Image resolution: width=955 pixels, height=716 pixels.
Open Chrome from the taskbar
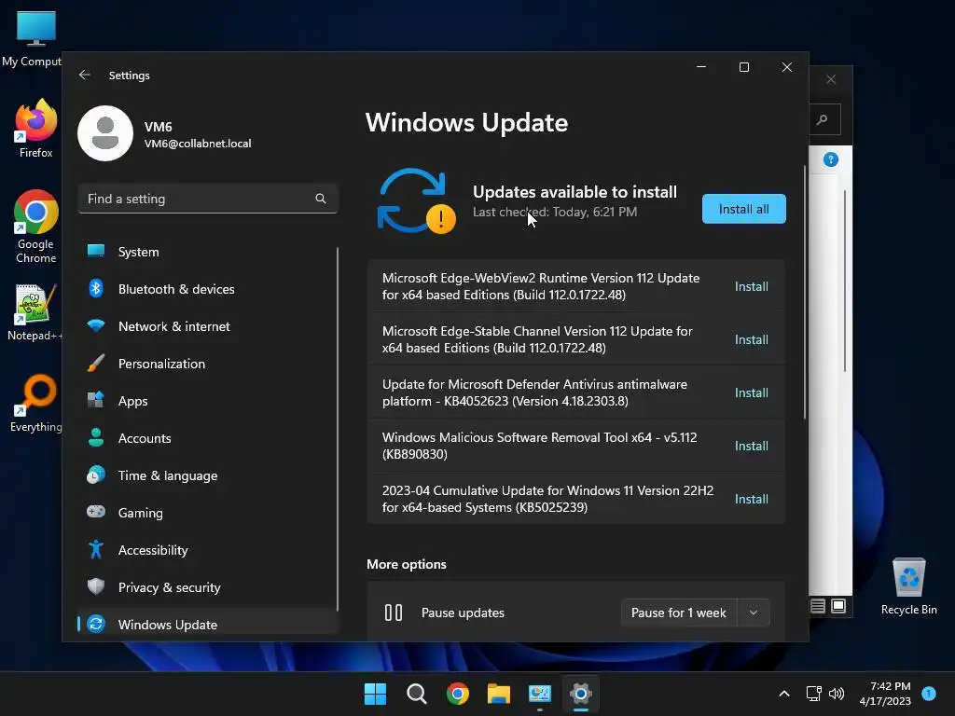tap(457, 694)
